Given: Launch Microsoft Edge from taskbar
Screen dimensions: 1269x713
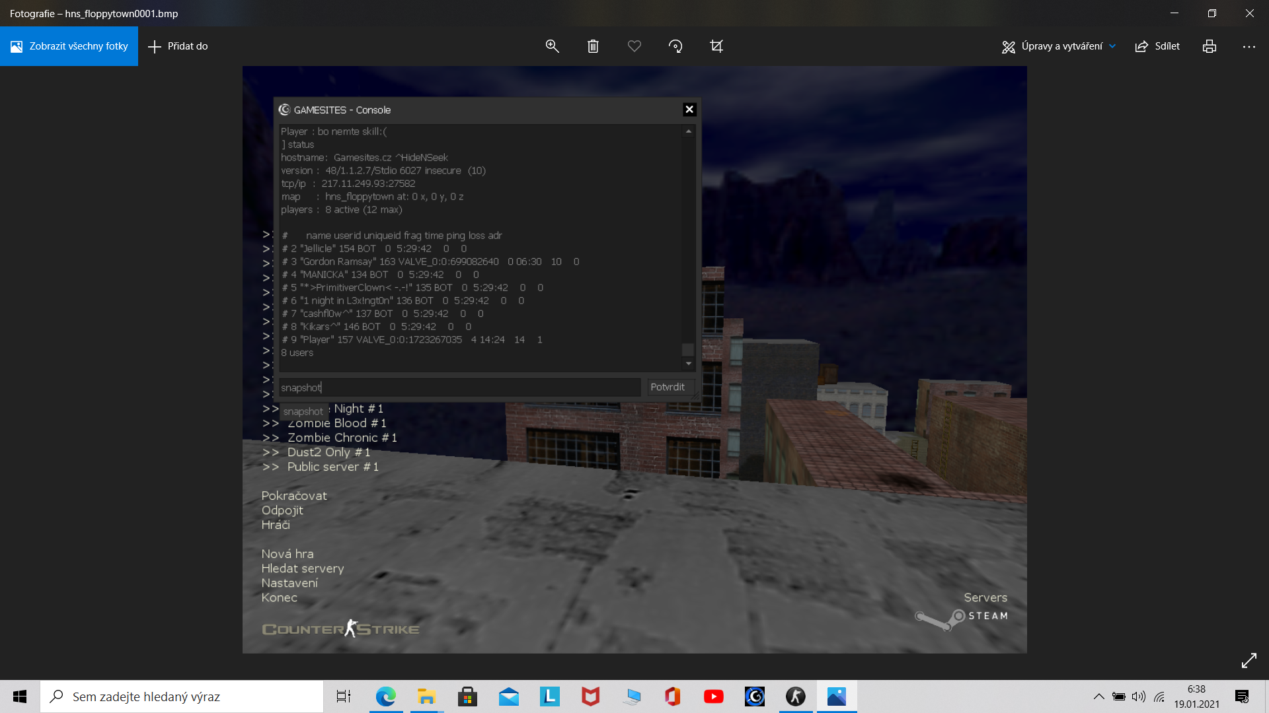Looking at the screenshot, I should [385, 696].
